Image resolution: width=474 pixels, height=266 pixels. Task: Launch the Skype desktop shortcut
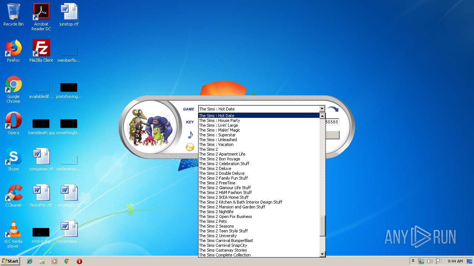(x=13, y=160)
